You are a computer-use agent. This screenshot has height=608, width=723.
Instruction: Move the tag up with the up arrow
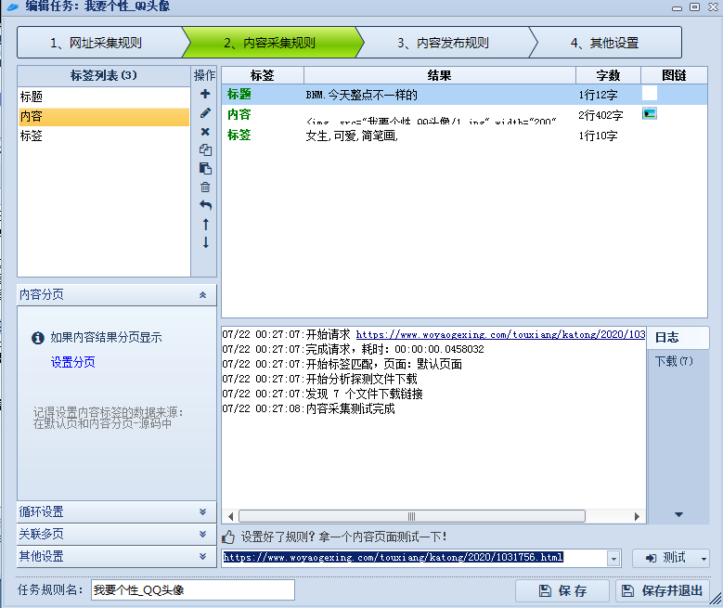[205, 224]
